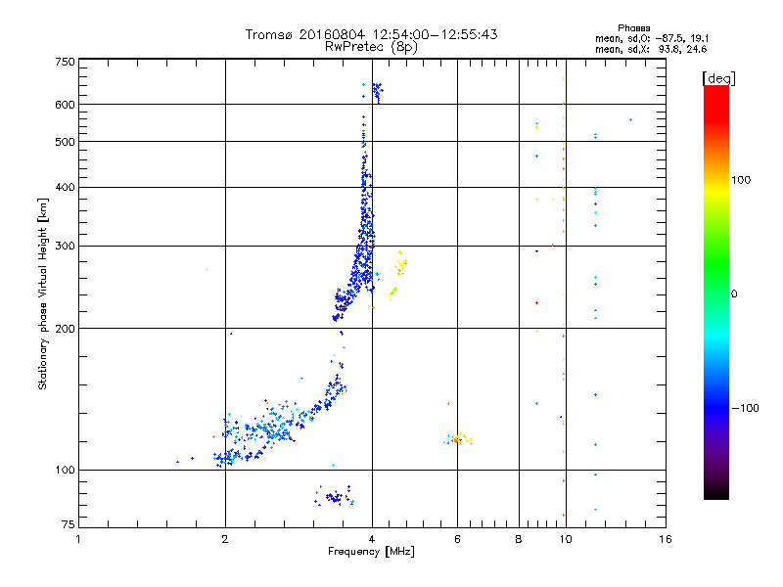This screenshot has height=587, width=783.
Task: Select the 'RwPretec (8p)' subtitle
Action: pyautogui.click(x=371, y=46)
